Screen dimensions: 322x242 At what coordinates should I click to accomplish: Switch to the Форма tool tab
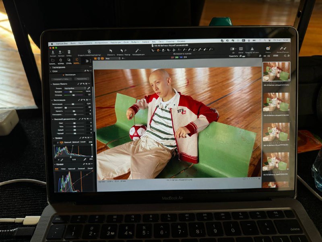pyautogui.click(x=61, y=61)
